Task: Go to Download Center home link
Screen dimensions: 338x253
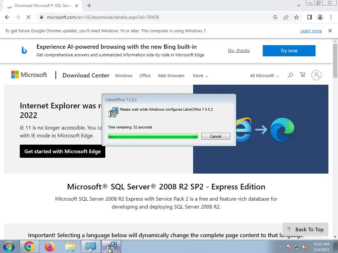Action: click(86, 75)
